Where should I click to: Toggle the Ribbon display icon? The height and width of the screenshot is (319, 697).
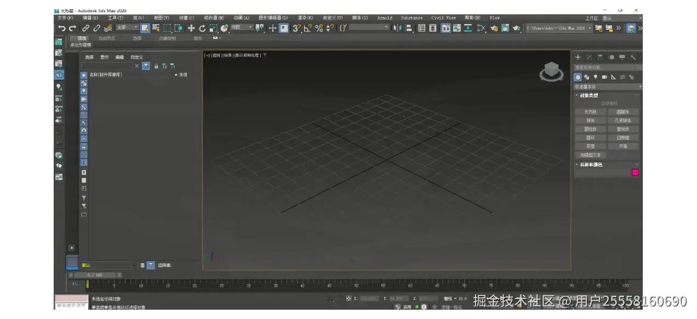coord(445,28)
